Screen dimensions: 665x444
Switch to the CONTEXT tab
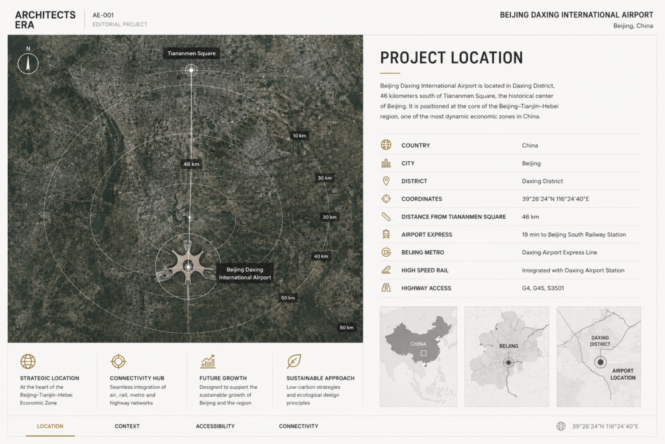pos(127,426)
